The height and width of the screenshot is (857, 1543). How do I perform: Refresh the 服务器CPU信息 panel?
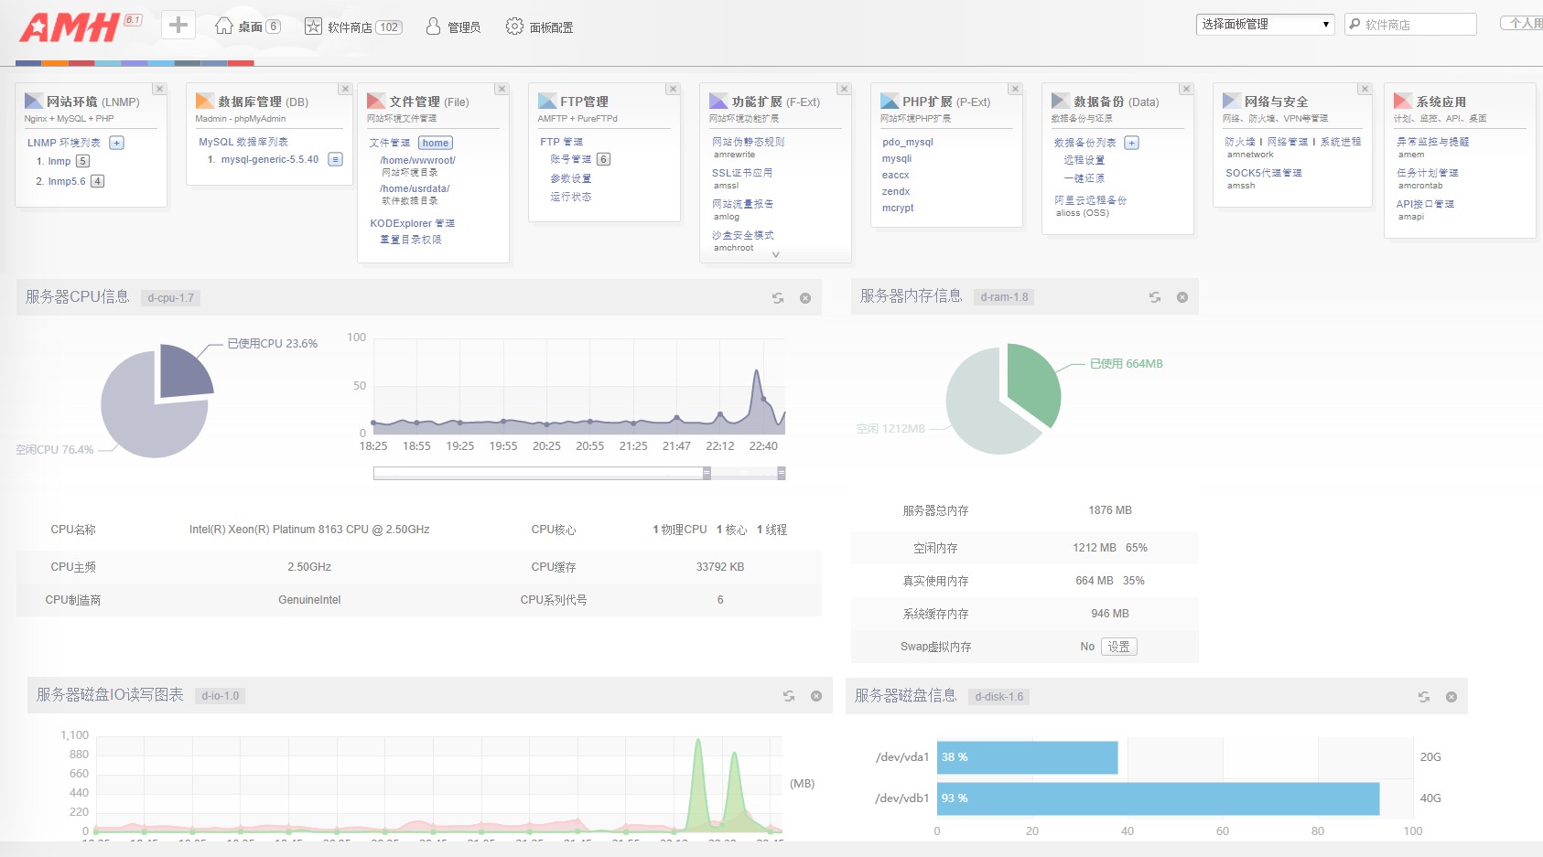(777, 298)
